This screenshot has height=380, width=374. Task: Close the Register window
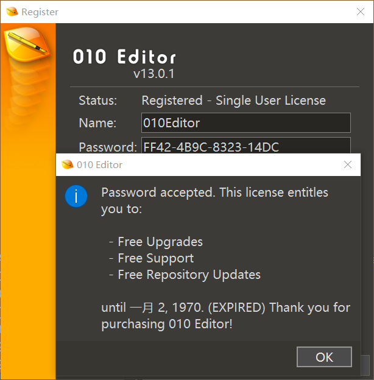[x=361, y=12]
